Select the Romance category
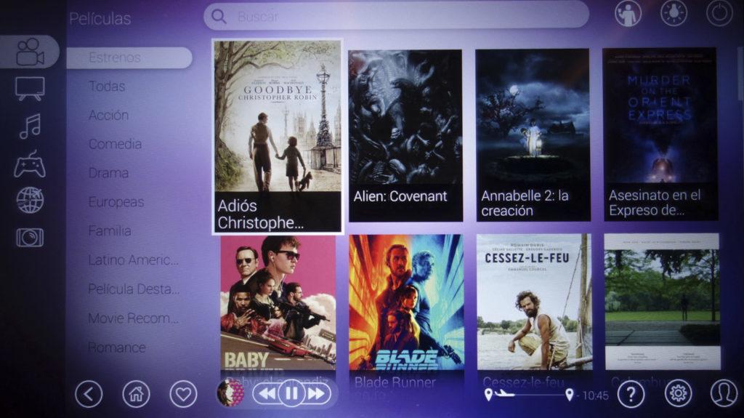This screenshot has height=418, width=744. [117, 347]
